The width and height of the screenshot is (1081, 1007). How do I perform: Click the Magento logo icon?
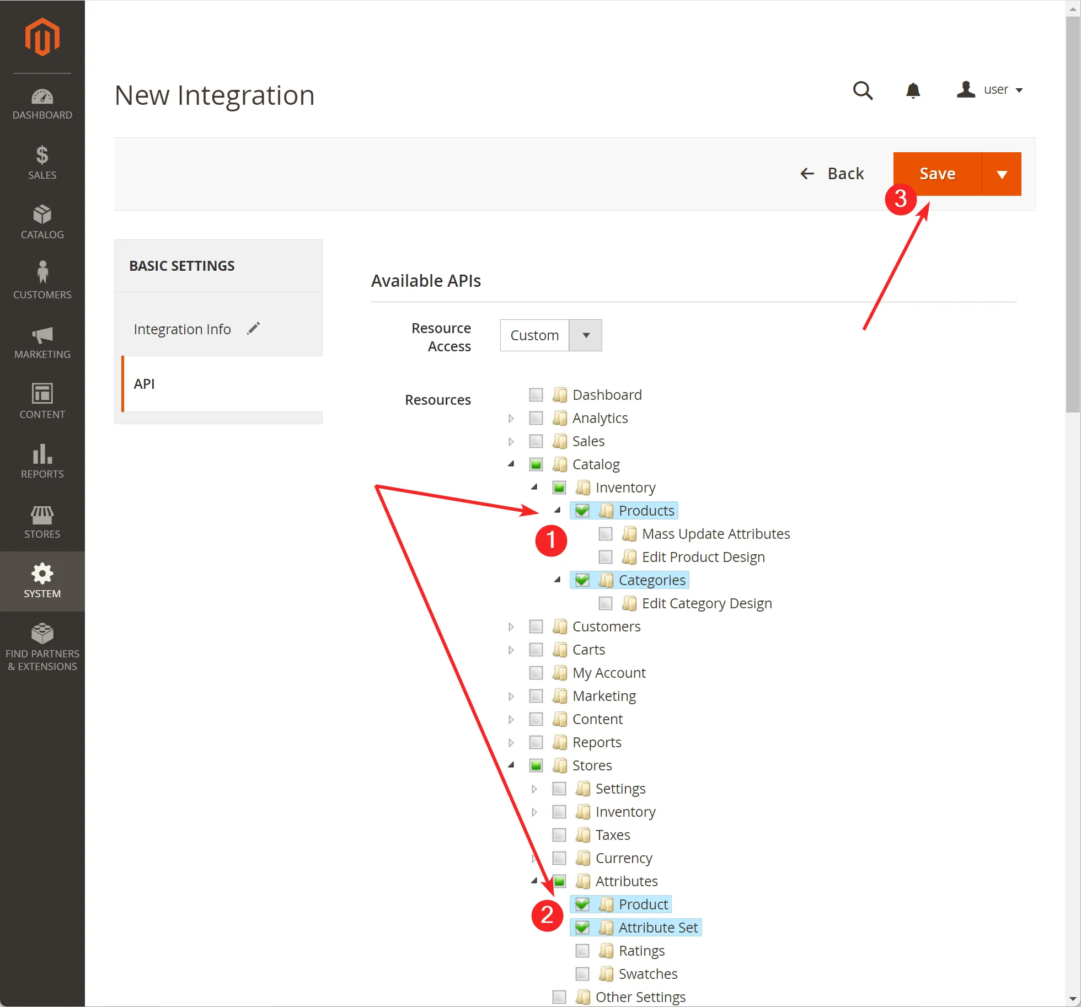[x=42, y=36]
